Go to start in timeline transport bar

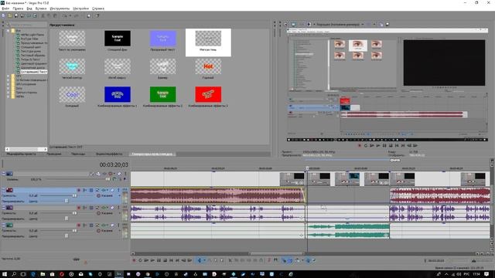(x=172, y=260)
